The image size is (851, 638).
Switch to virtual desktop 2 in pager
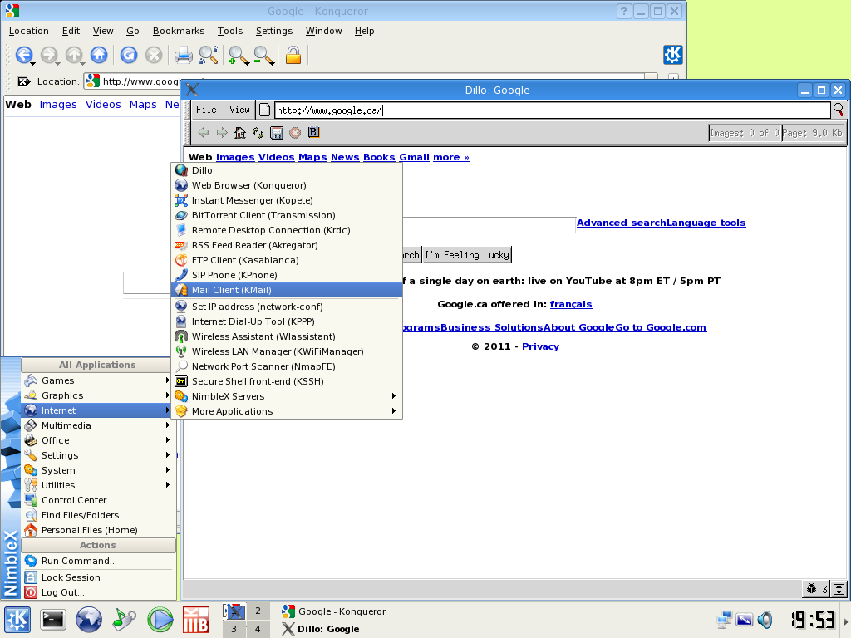pos(258,611)
